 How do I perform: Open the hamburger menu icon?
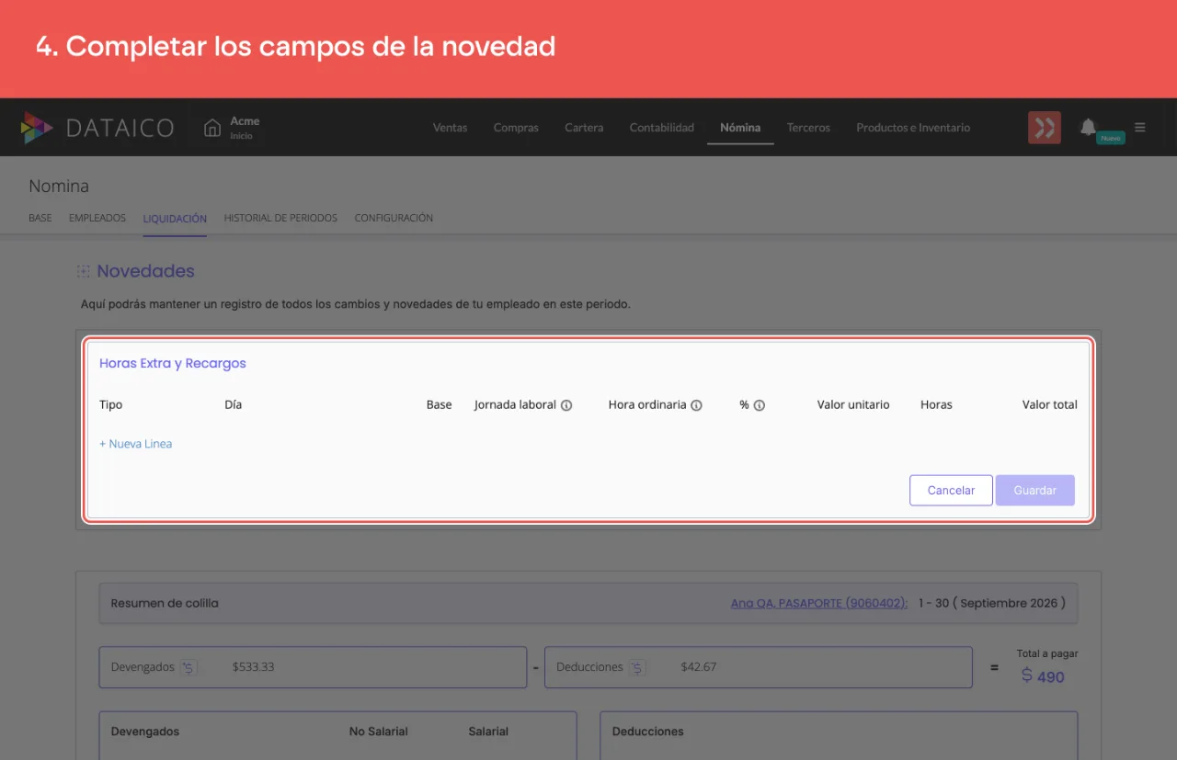coord(1140,128)
